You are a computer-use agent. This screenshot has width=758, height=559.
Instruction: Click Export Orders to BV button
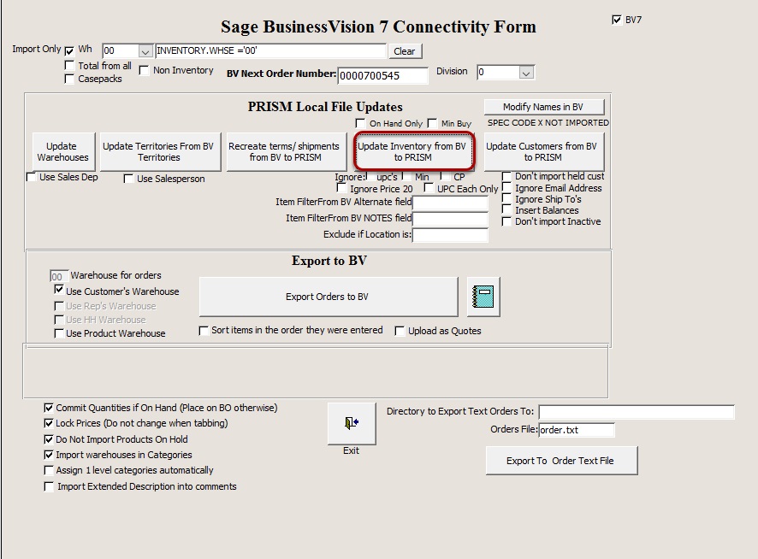pos(329,297)
